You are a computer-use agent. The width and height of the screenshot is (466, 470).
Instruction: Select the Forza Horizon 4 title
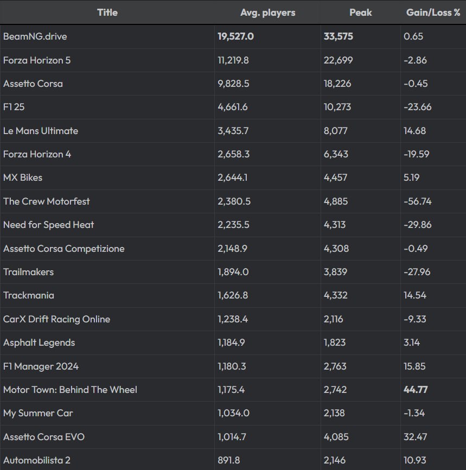(37, 154)
